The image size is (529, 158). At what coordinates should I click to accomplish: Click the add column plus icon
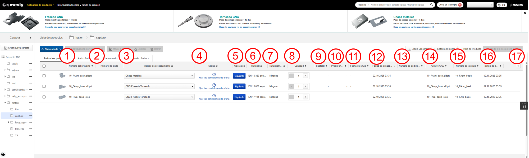point(518,66)
